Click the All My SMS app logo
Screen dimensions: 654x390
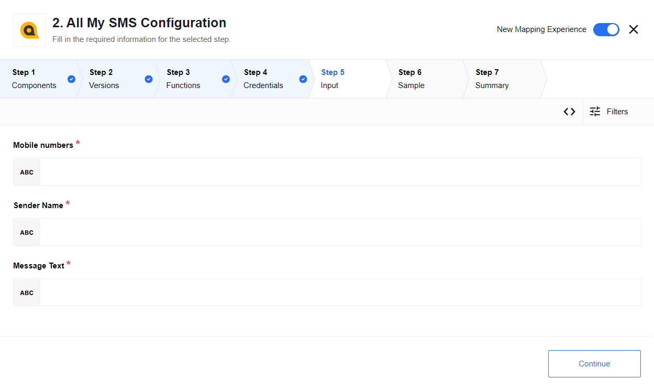pos(29,30)
